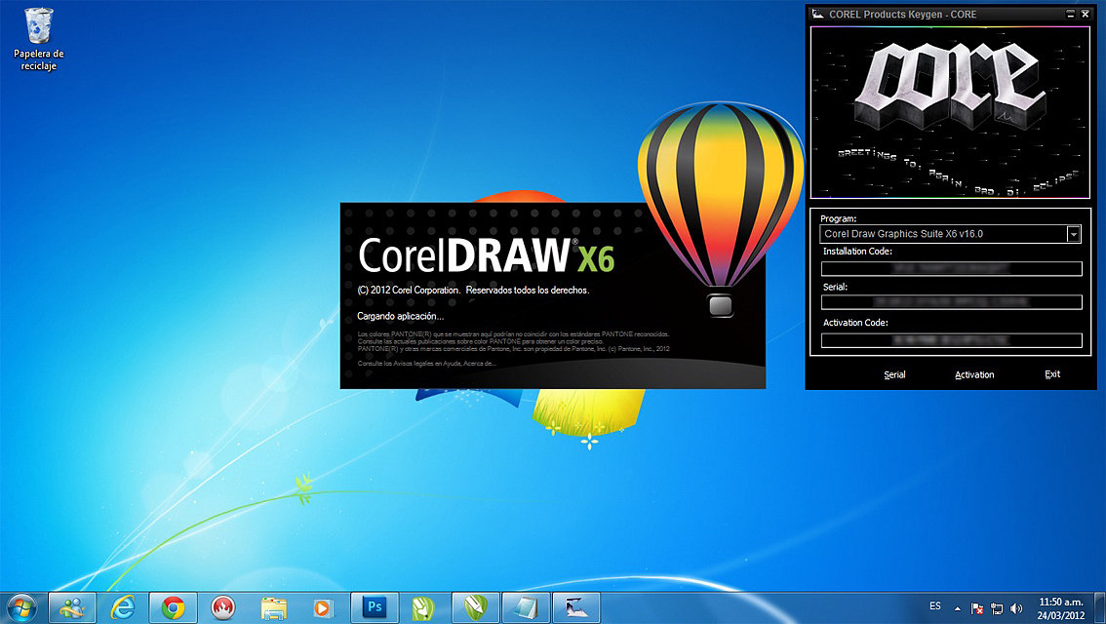Click the "Program:" label in the keygen

tap(838, 218)
